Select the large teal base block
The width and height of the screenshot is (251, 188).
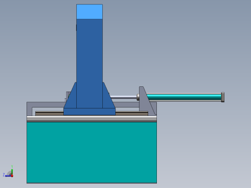pyautogui.click(x=92, y=152)
